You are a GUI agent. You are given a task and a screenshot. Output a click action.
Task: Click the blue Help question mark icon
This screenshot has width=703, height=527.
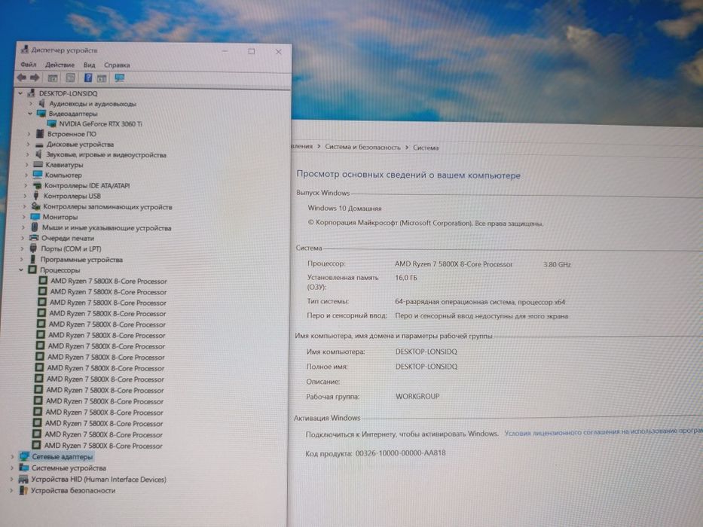coord(88,78)
